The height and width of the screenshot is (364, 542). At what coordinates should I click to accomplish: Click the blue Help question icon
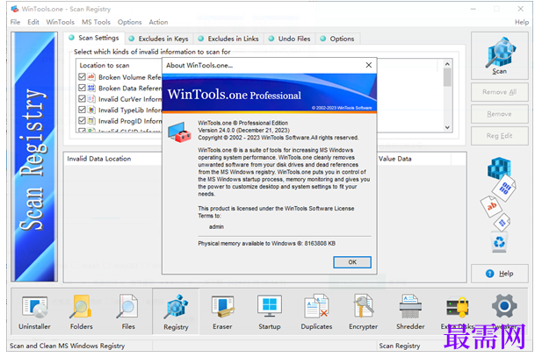pyautogui.click(x=490, y=274)
